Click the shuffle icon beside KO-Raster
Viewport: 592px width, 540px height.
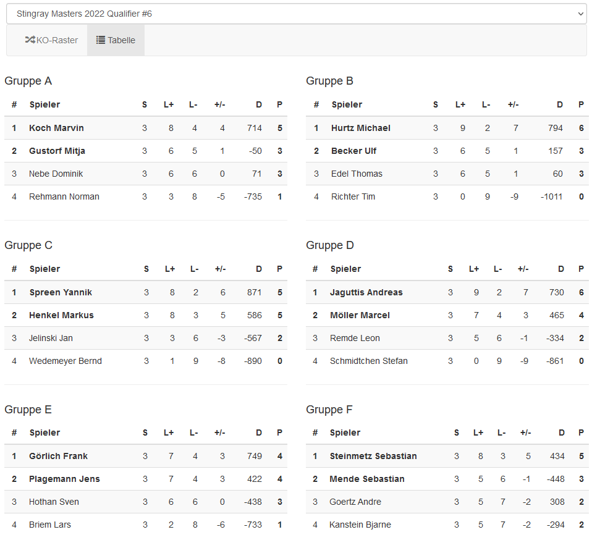tap(30, 40)
